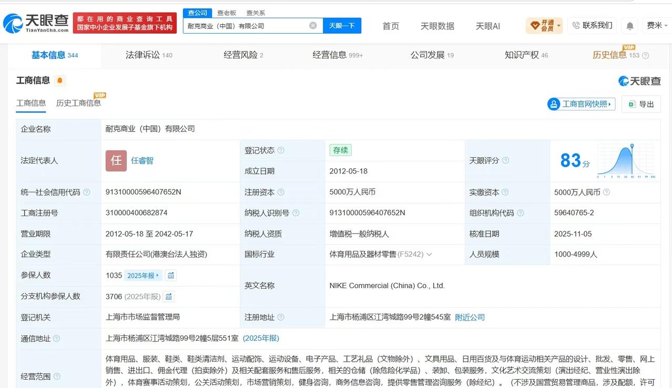The image size is (672, 388).
Task: Click the 核准日期 value 2025-11-05
Action: 573,234
